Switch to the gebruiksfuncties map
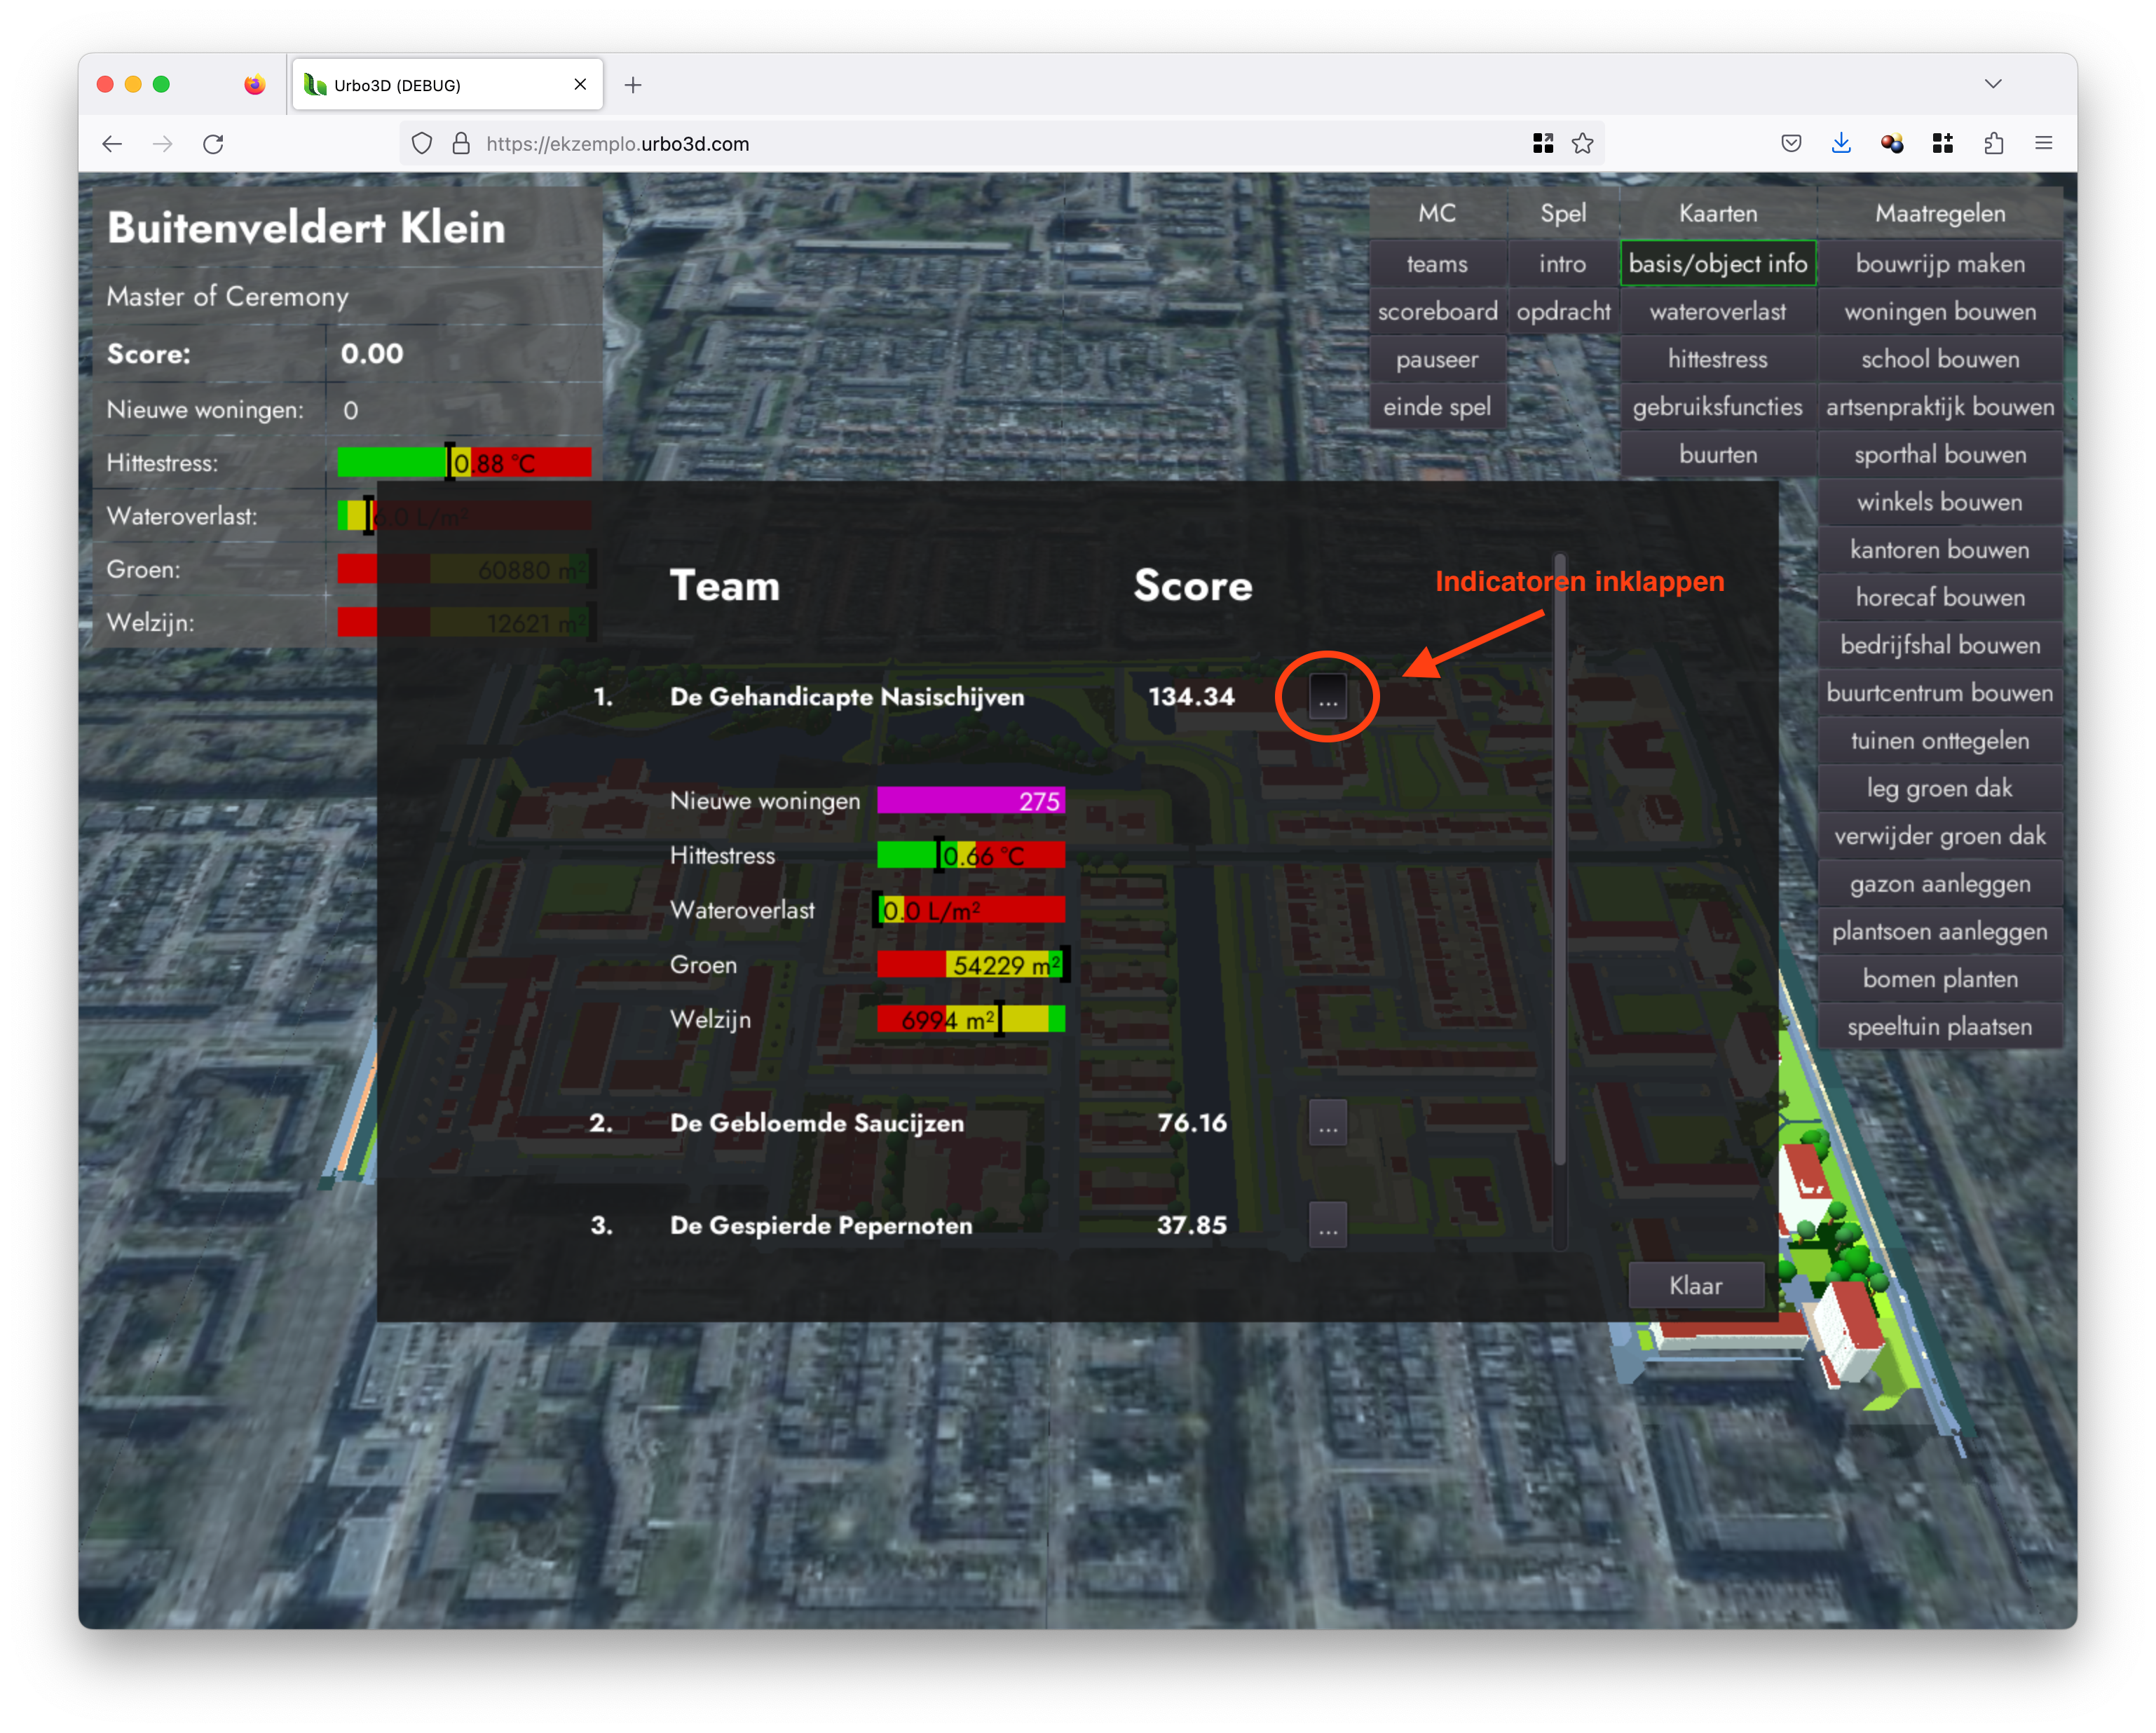 (x=1718, y=407)
